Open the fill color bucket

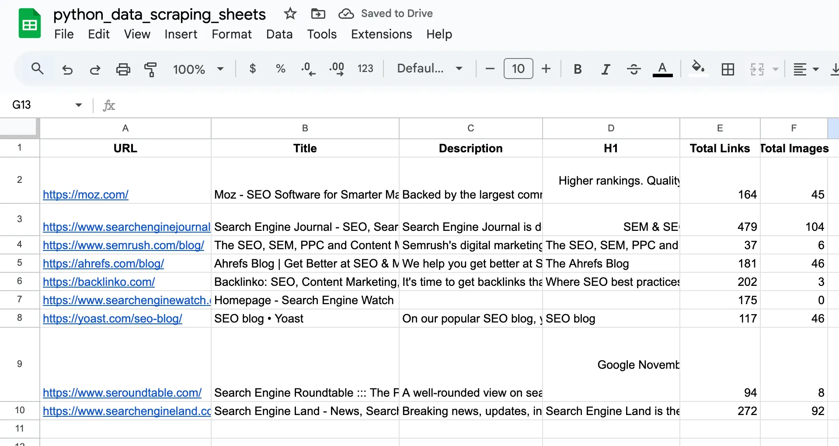tap(698, 68)
